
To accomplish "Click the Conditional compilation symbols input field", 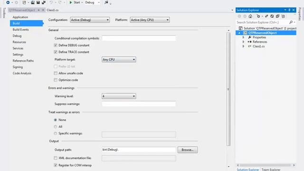I will (139, 38).
